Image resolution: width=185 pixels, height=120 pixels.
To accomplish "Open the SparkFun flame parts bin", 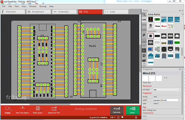I will point(144,35).
